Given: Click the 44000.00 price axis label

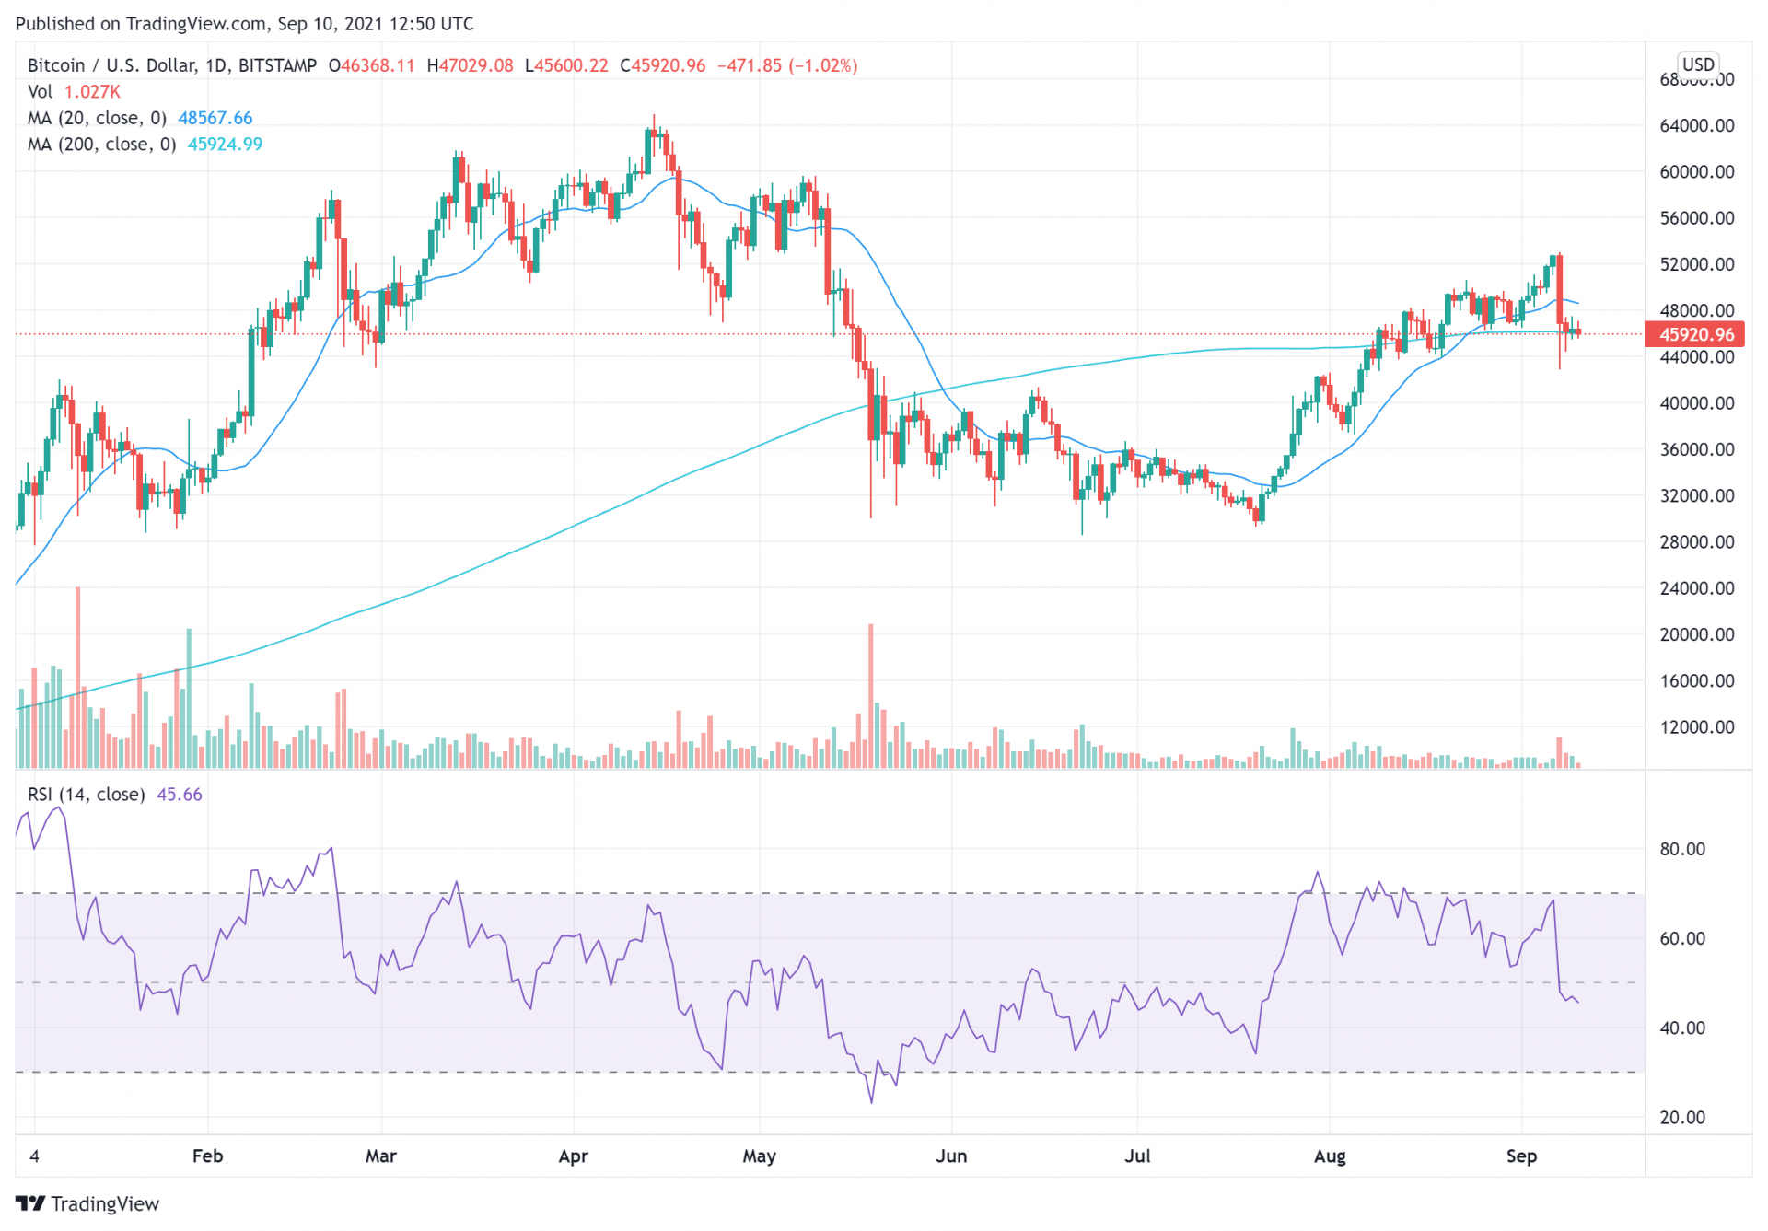Looking at the screenshot, I should point(1696,357).
